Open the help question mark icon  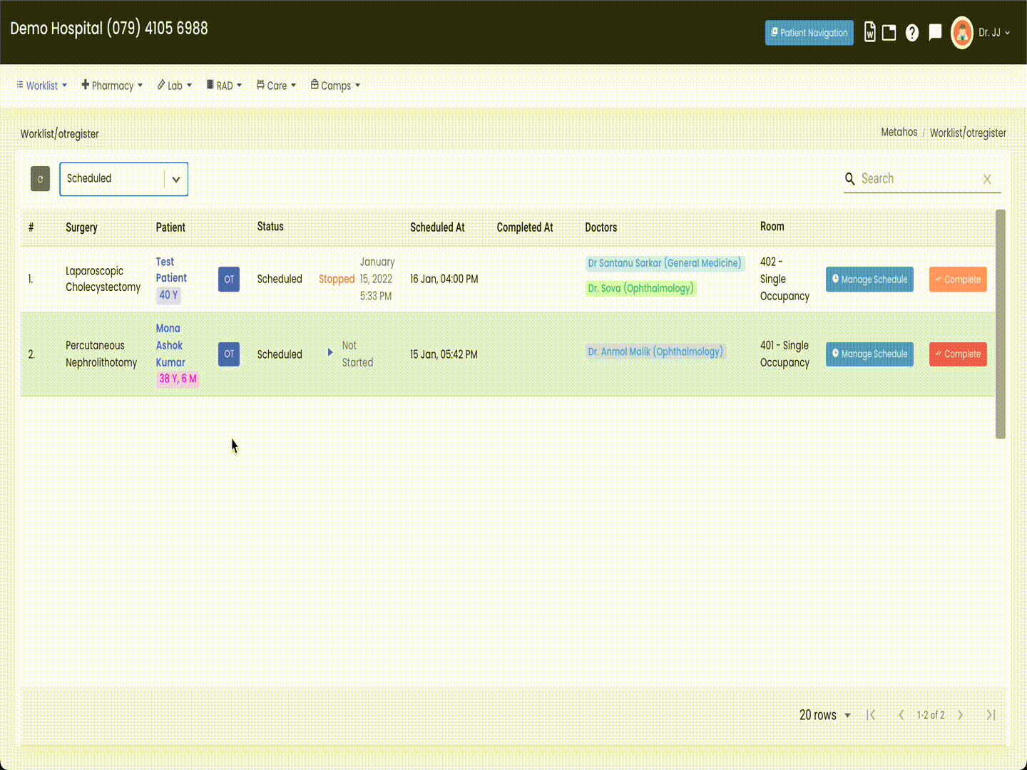coord(912,33)
